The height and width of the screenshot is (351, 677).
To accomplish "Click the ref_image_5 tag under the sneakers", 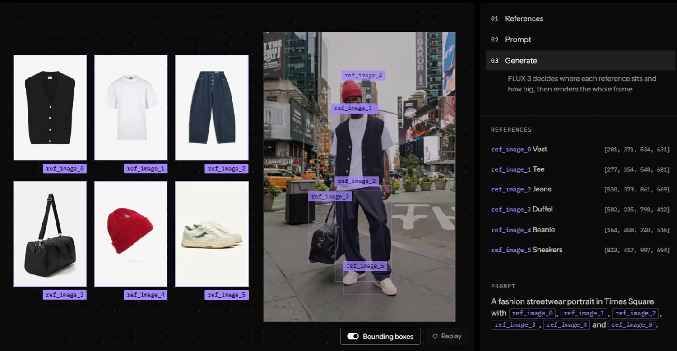I will [227, 295].
